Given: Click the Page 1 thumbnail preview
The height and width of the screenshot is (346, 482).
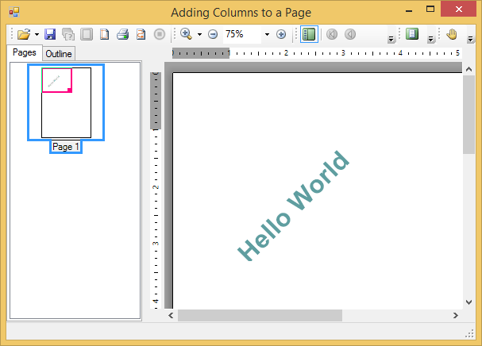Looking at the screenshot, I should click(x=66, y=102).
